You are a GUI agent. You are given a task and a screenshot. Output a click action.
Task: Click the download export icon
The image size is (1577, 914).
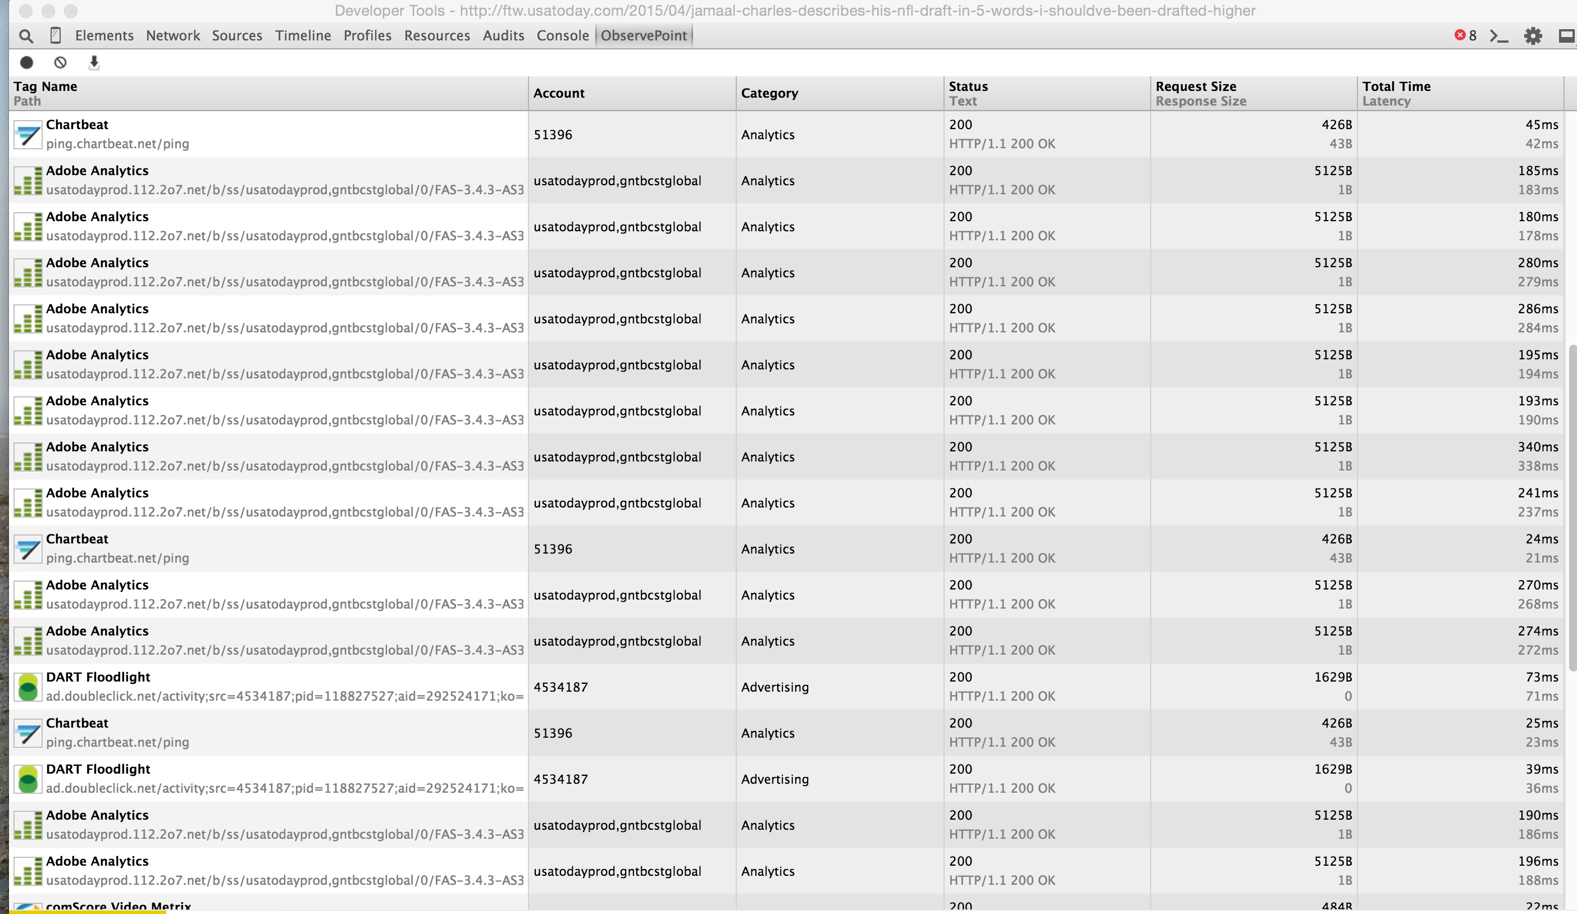94,62
